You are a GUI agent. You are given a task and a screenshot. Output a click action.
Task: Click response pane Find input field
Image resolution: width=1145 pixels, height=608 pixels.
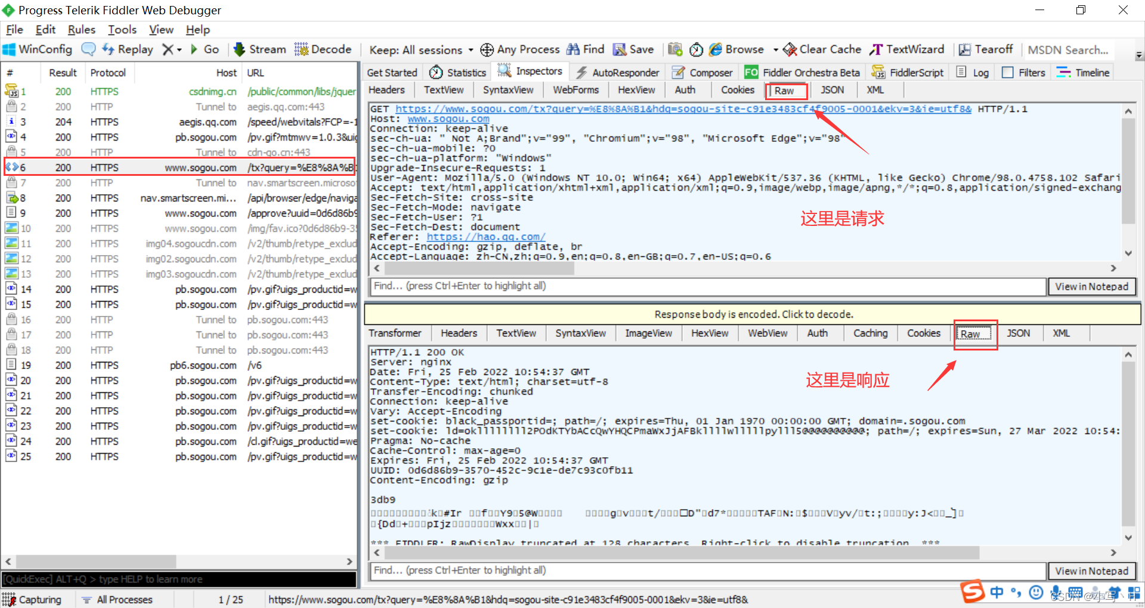coord(708,570)
